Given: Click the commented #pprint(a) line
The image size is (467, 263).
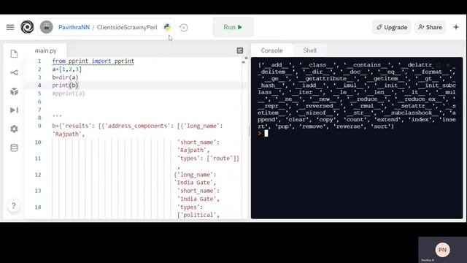Looking at the screenshot, I should point(69,94).
